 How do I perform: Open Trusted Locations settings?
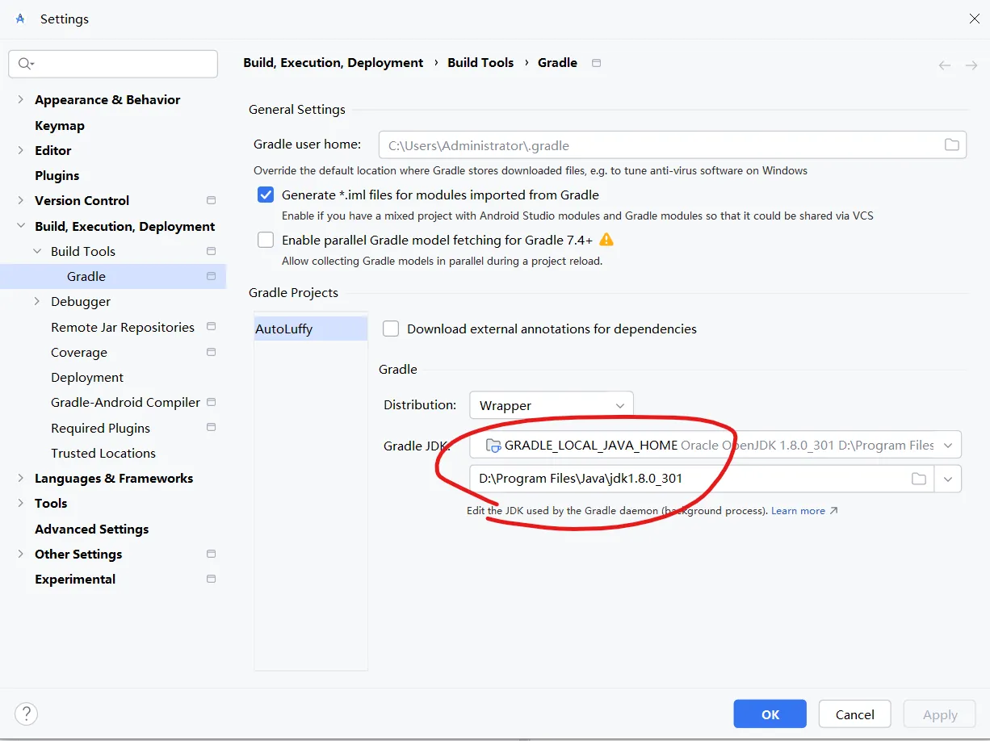(103, 453)
